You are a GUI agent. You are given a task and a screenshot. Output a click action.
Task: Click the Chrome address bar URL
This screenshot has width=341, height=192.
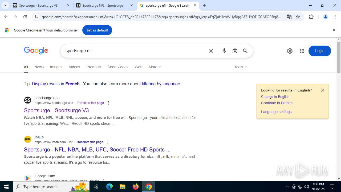tap(161, 17)
